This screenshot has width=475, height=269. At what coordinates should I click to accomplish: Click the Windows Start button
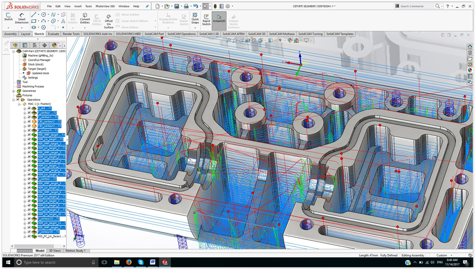point(8,263)
